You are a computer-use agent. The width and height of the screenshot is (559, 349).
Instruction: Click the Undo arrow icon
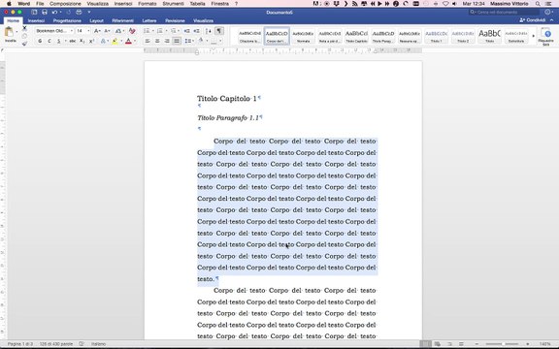tap(54, 12)
